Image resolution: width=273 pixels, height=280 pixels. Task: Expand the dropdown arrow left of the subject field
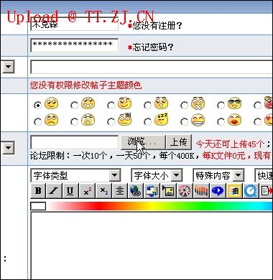(9, 66)
